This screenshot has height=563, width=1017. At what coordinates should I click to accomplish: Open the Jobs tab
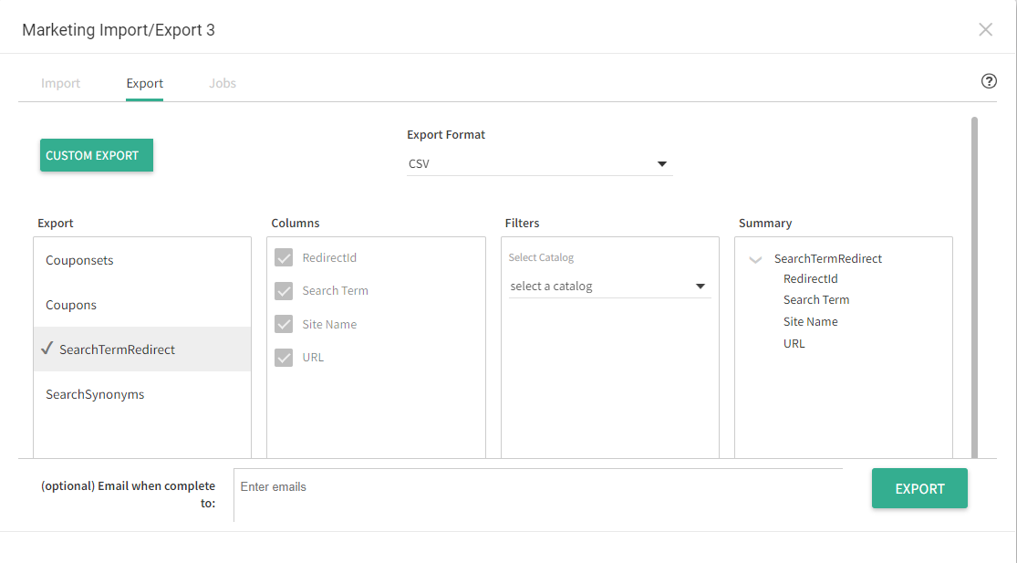pyautogui.click(x=222, y=82)
